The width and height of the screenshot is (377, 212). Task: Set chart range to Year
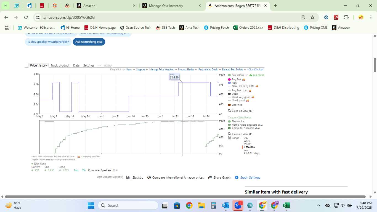246,150
